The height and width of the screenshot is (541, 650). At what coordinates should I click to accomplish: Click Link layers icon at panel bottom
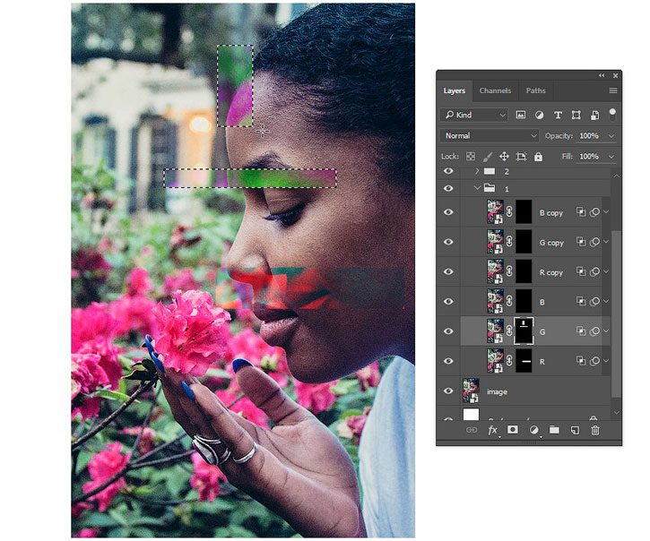(472, 430)
